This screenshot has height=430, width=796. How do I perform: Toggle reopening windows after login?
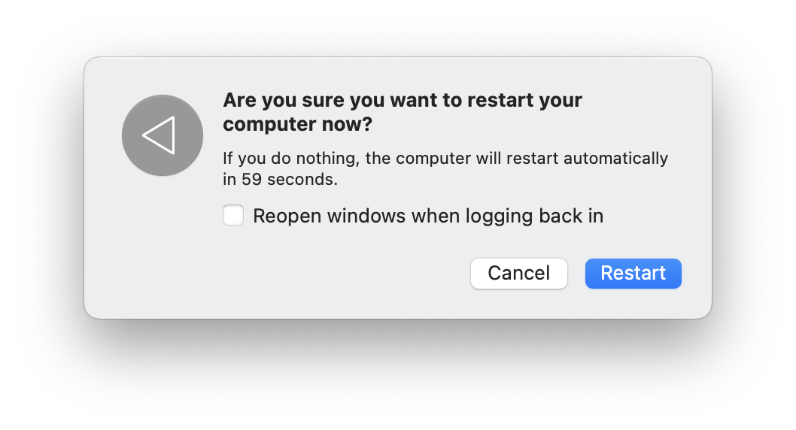tap(233, 217)
